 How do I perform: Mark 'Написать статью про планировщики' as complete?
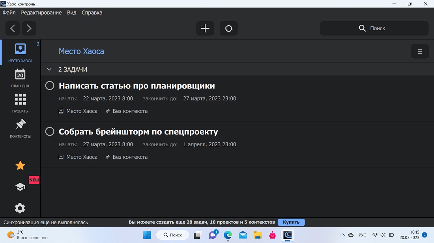point(50,86)
